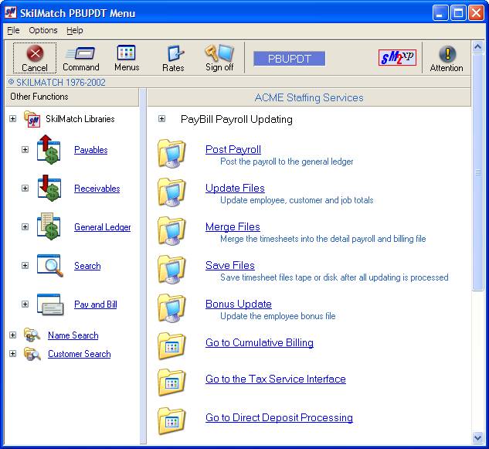Viewport: 489px width, 449px height.
Task: Click the General Ledger icon
Action: pyautogui.click(x=49, y=226)
